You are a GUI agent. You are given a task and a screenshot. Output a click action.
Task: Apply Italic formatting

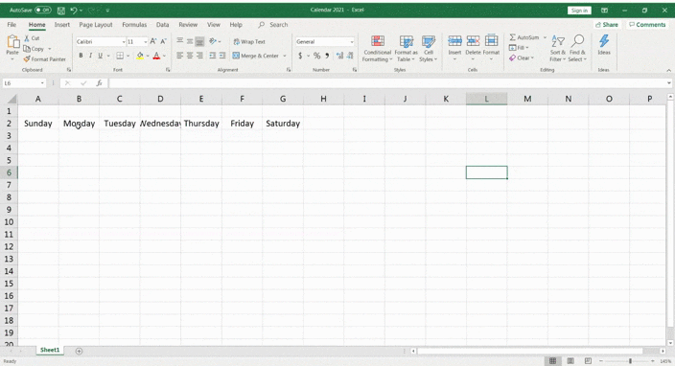pos(90,56)
